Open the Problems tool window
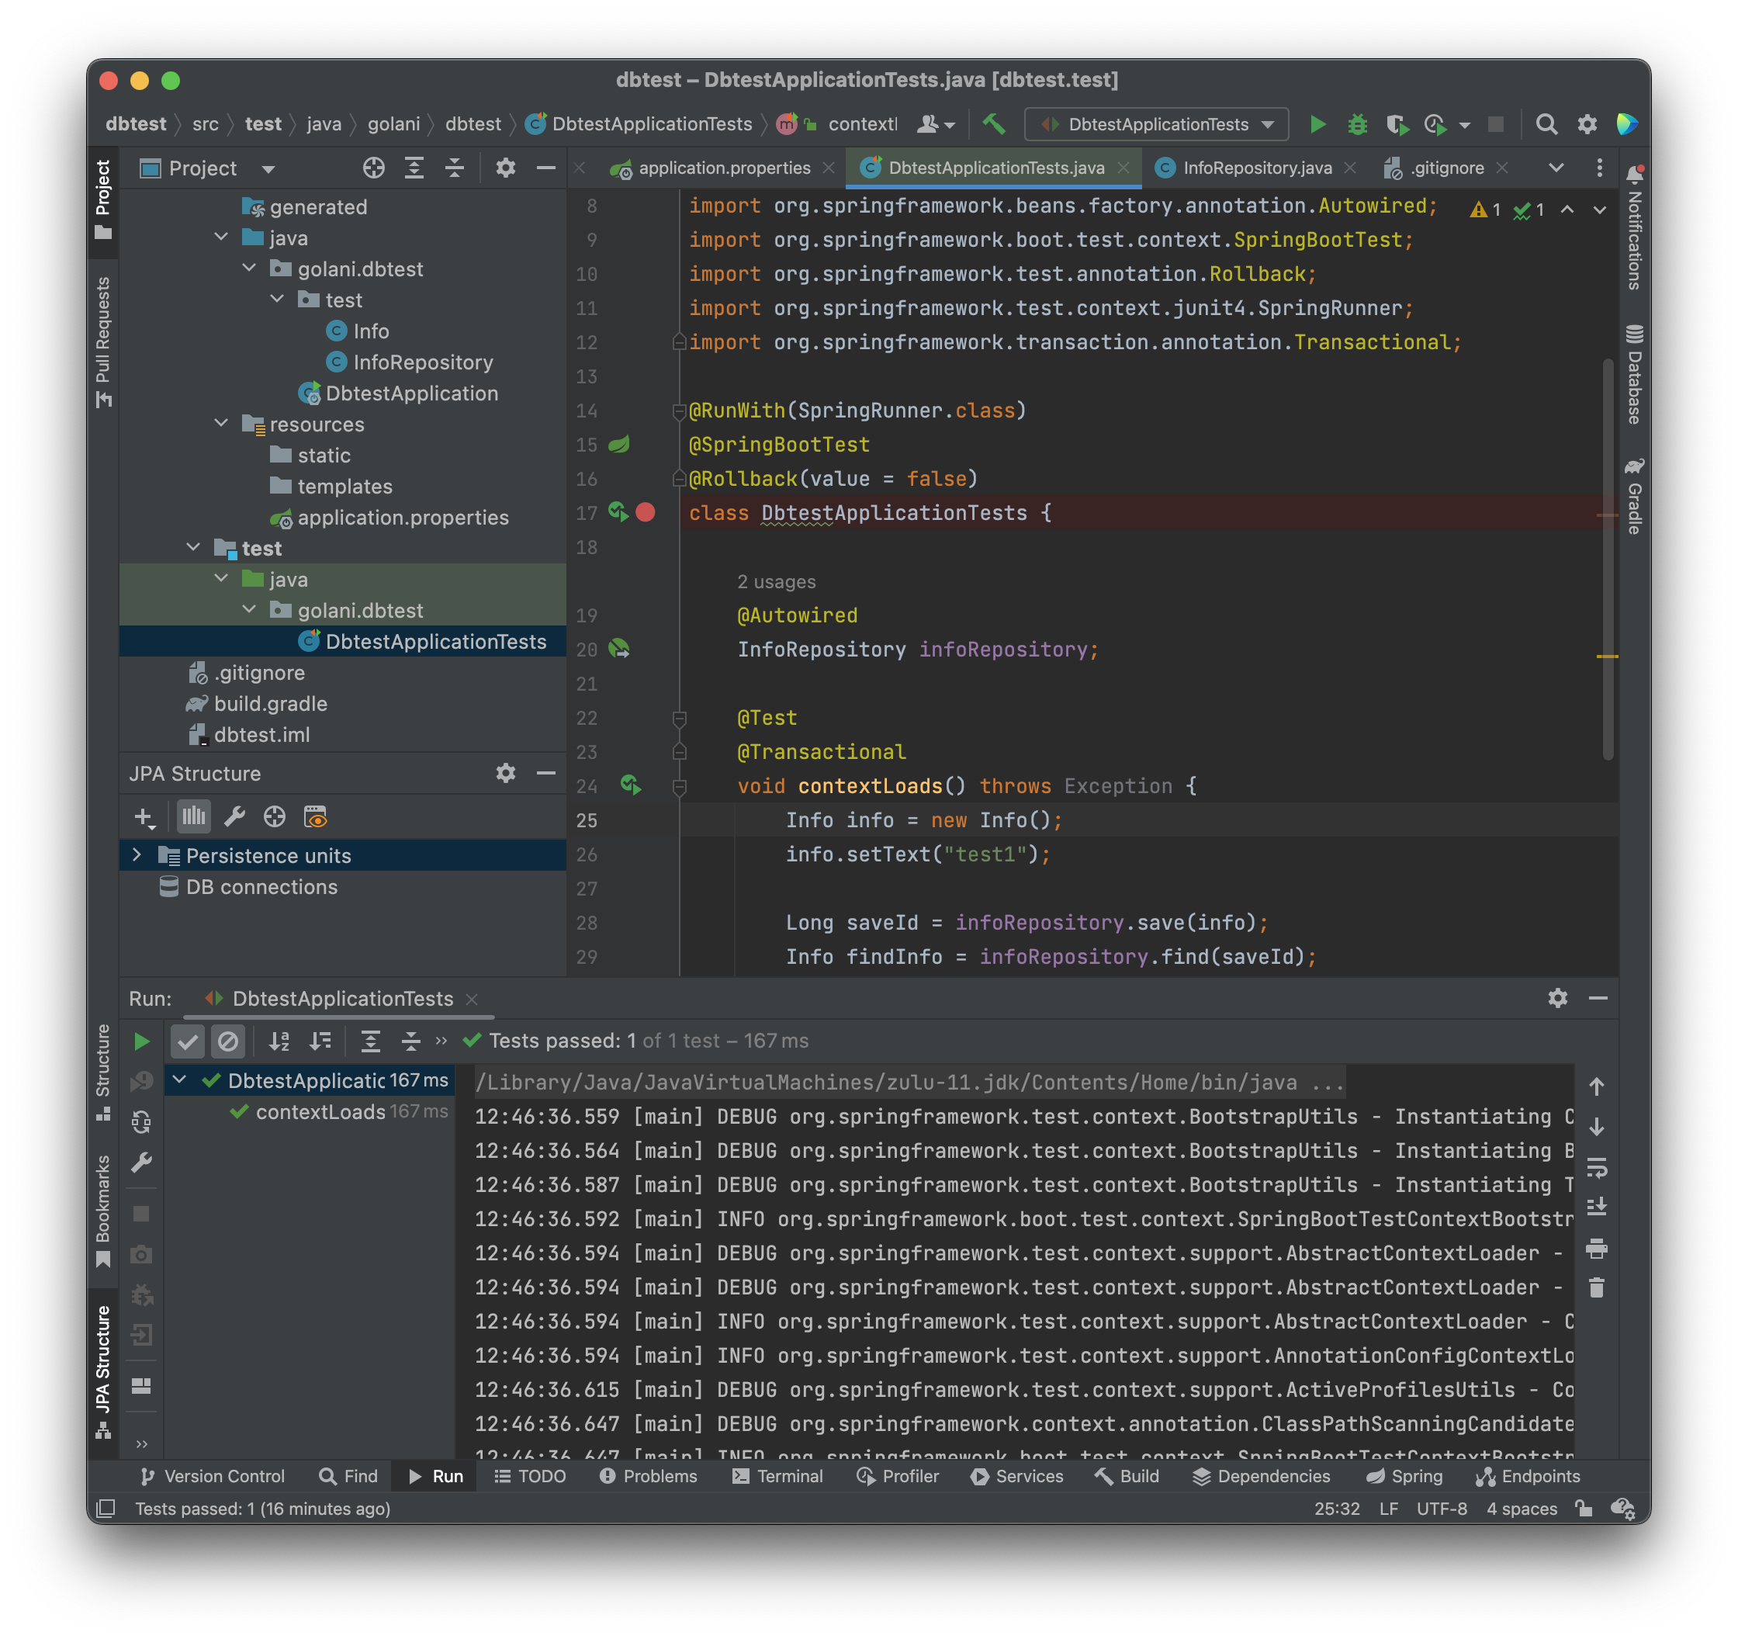Viewport: 1738px width, 1639px height. pyautogui.click(x=648, y=1476)
